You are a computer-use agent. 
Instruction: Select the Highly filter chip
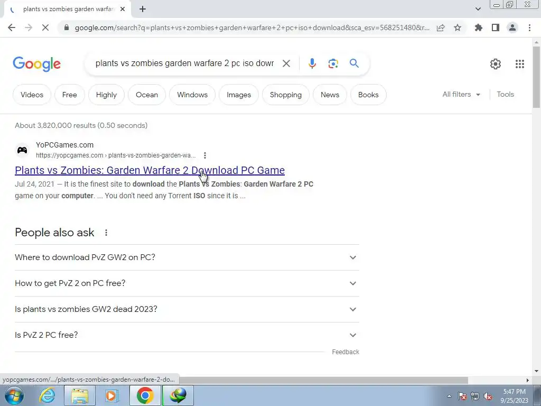(106, 95)
